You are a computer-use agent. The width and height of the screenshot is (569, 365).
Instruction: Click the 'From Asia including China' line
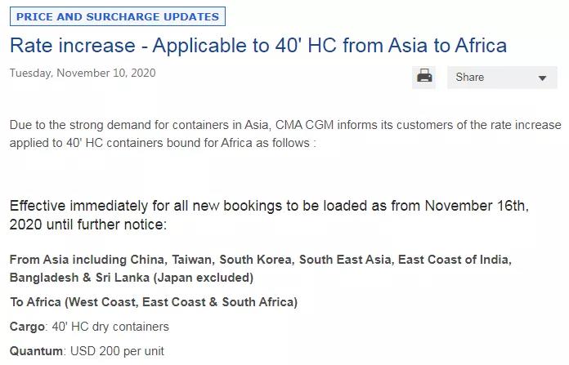click(260, 260)
